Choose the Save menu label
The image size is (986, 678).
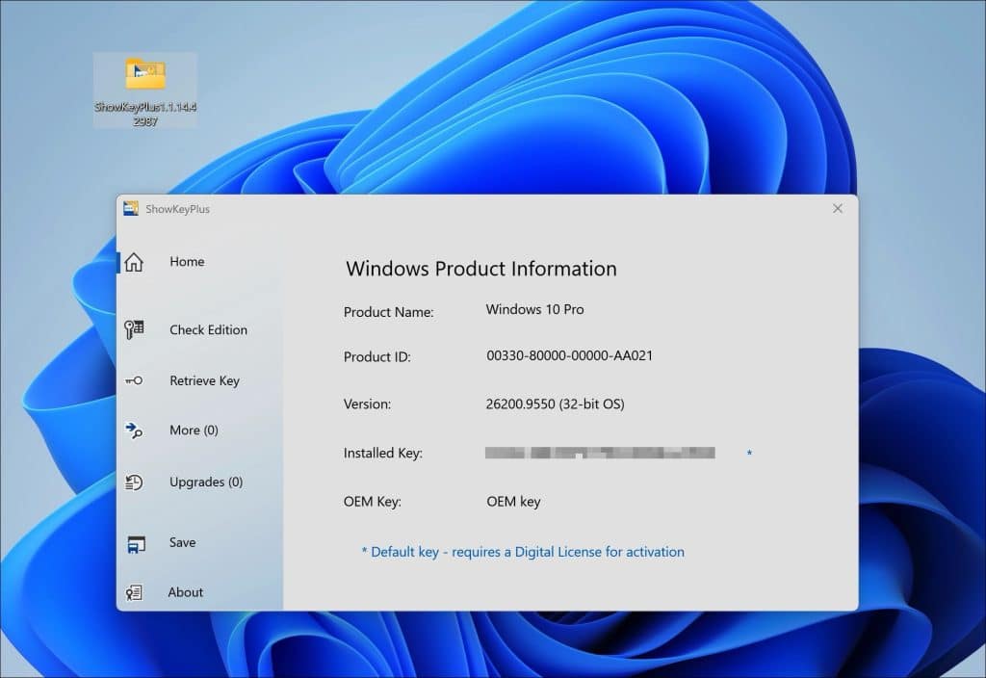[182, 542]
